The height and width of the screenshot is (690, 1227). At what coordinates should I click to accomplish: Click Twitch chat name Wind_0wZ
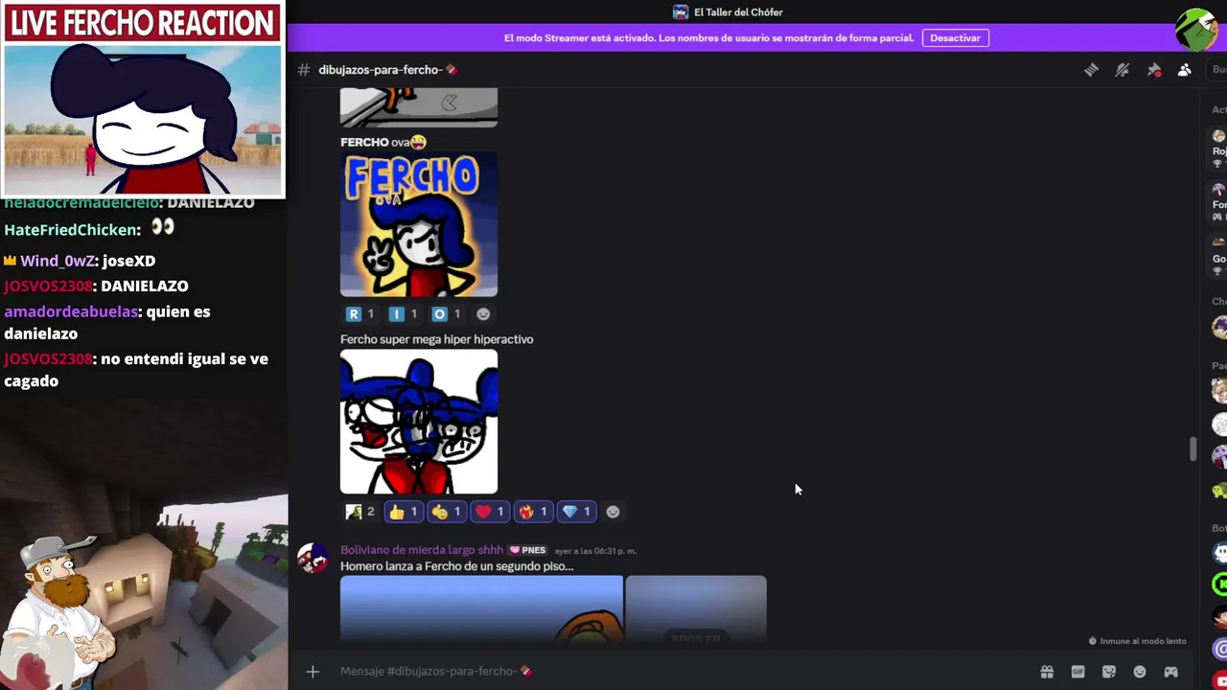[58, 261]
